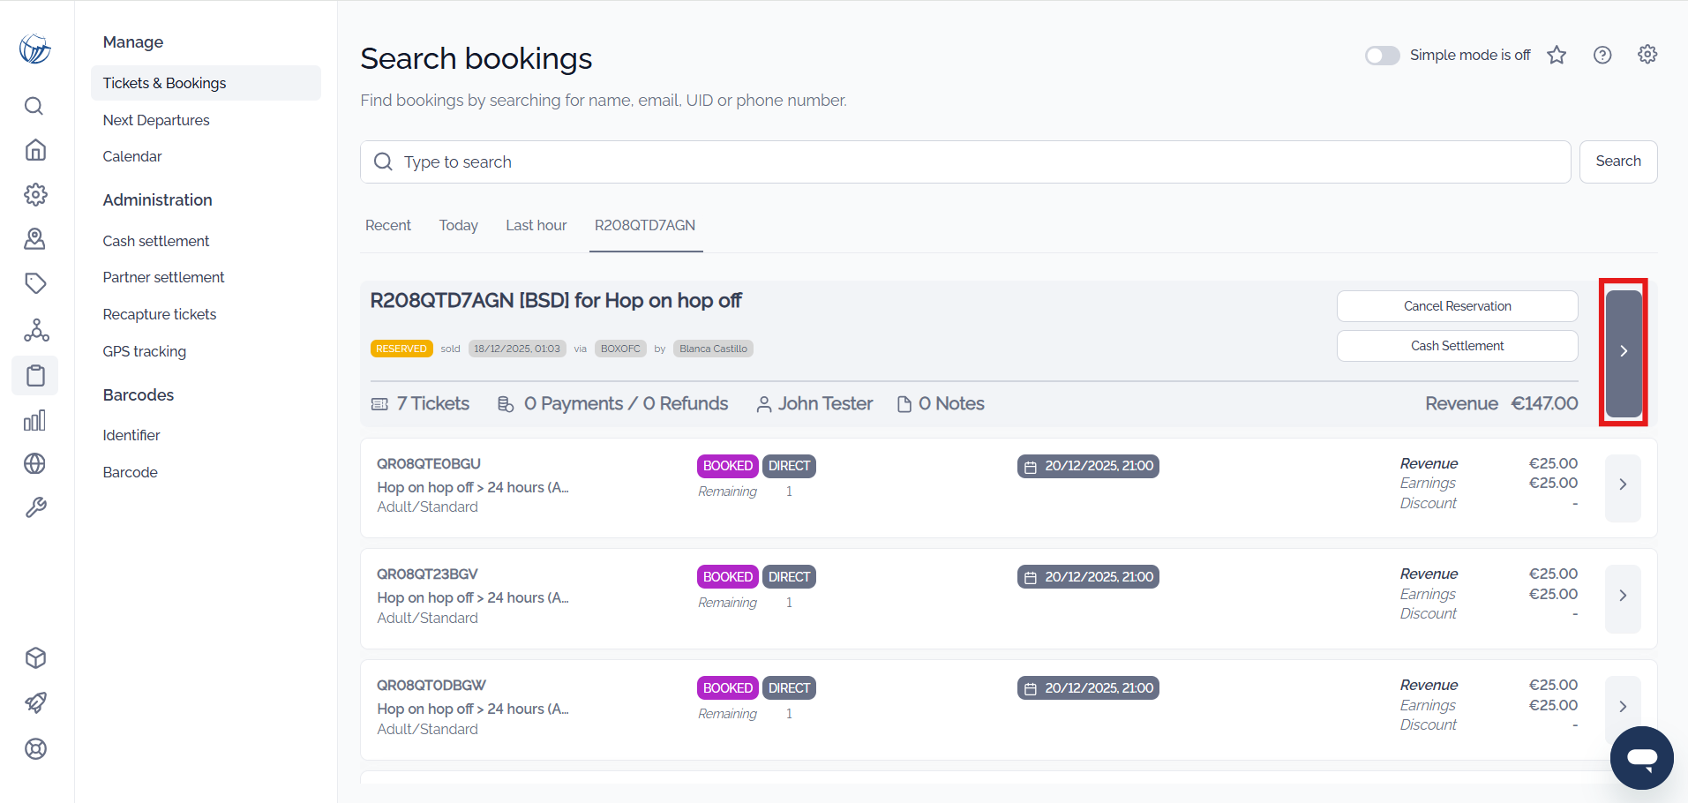Open top-right page settings gear
The width and height of the screenshot is (1688, 803).
1647,55
